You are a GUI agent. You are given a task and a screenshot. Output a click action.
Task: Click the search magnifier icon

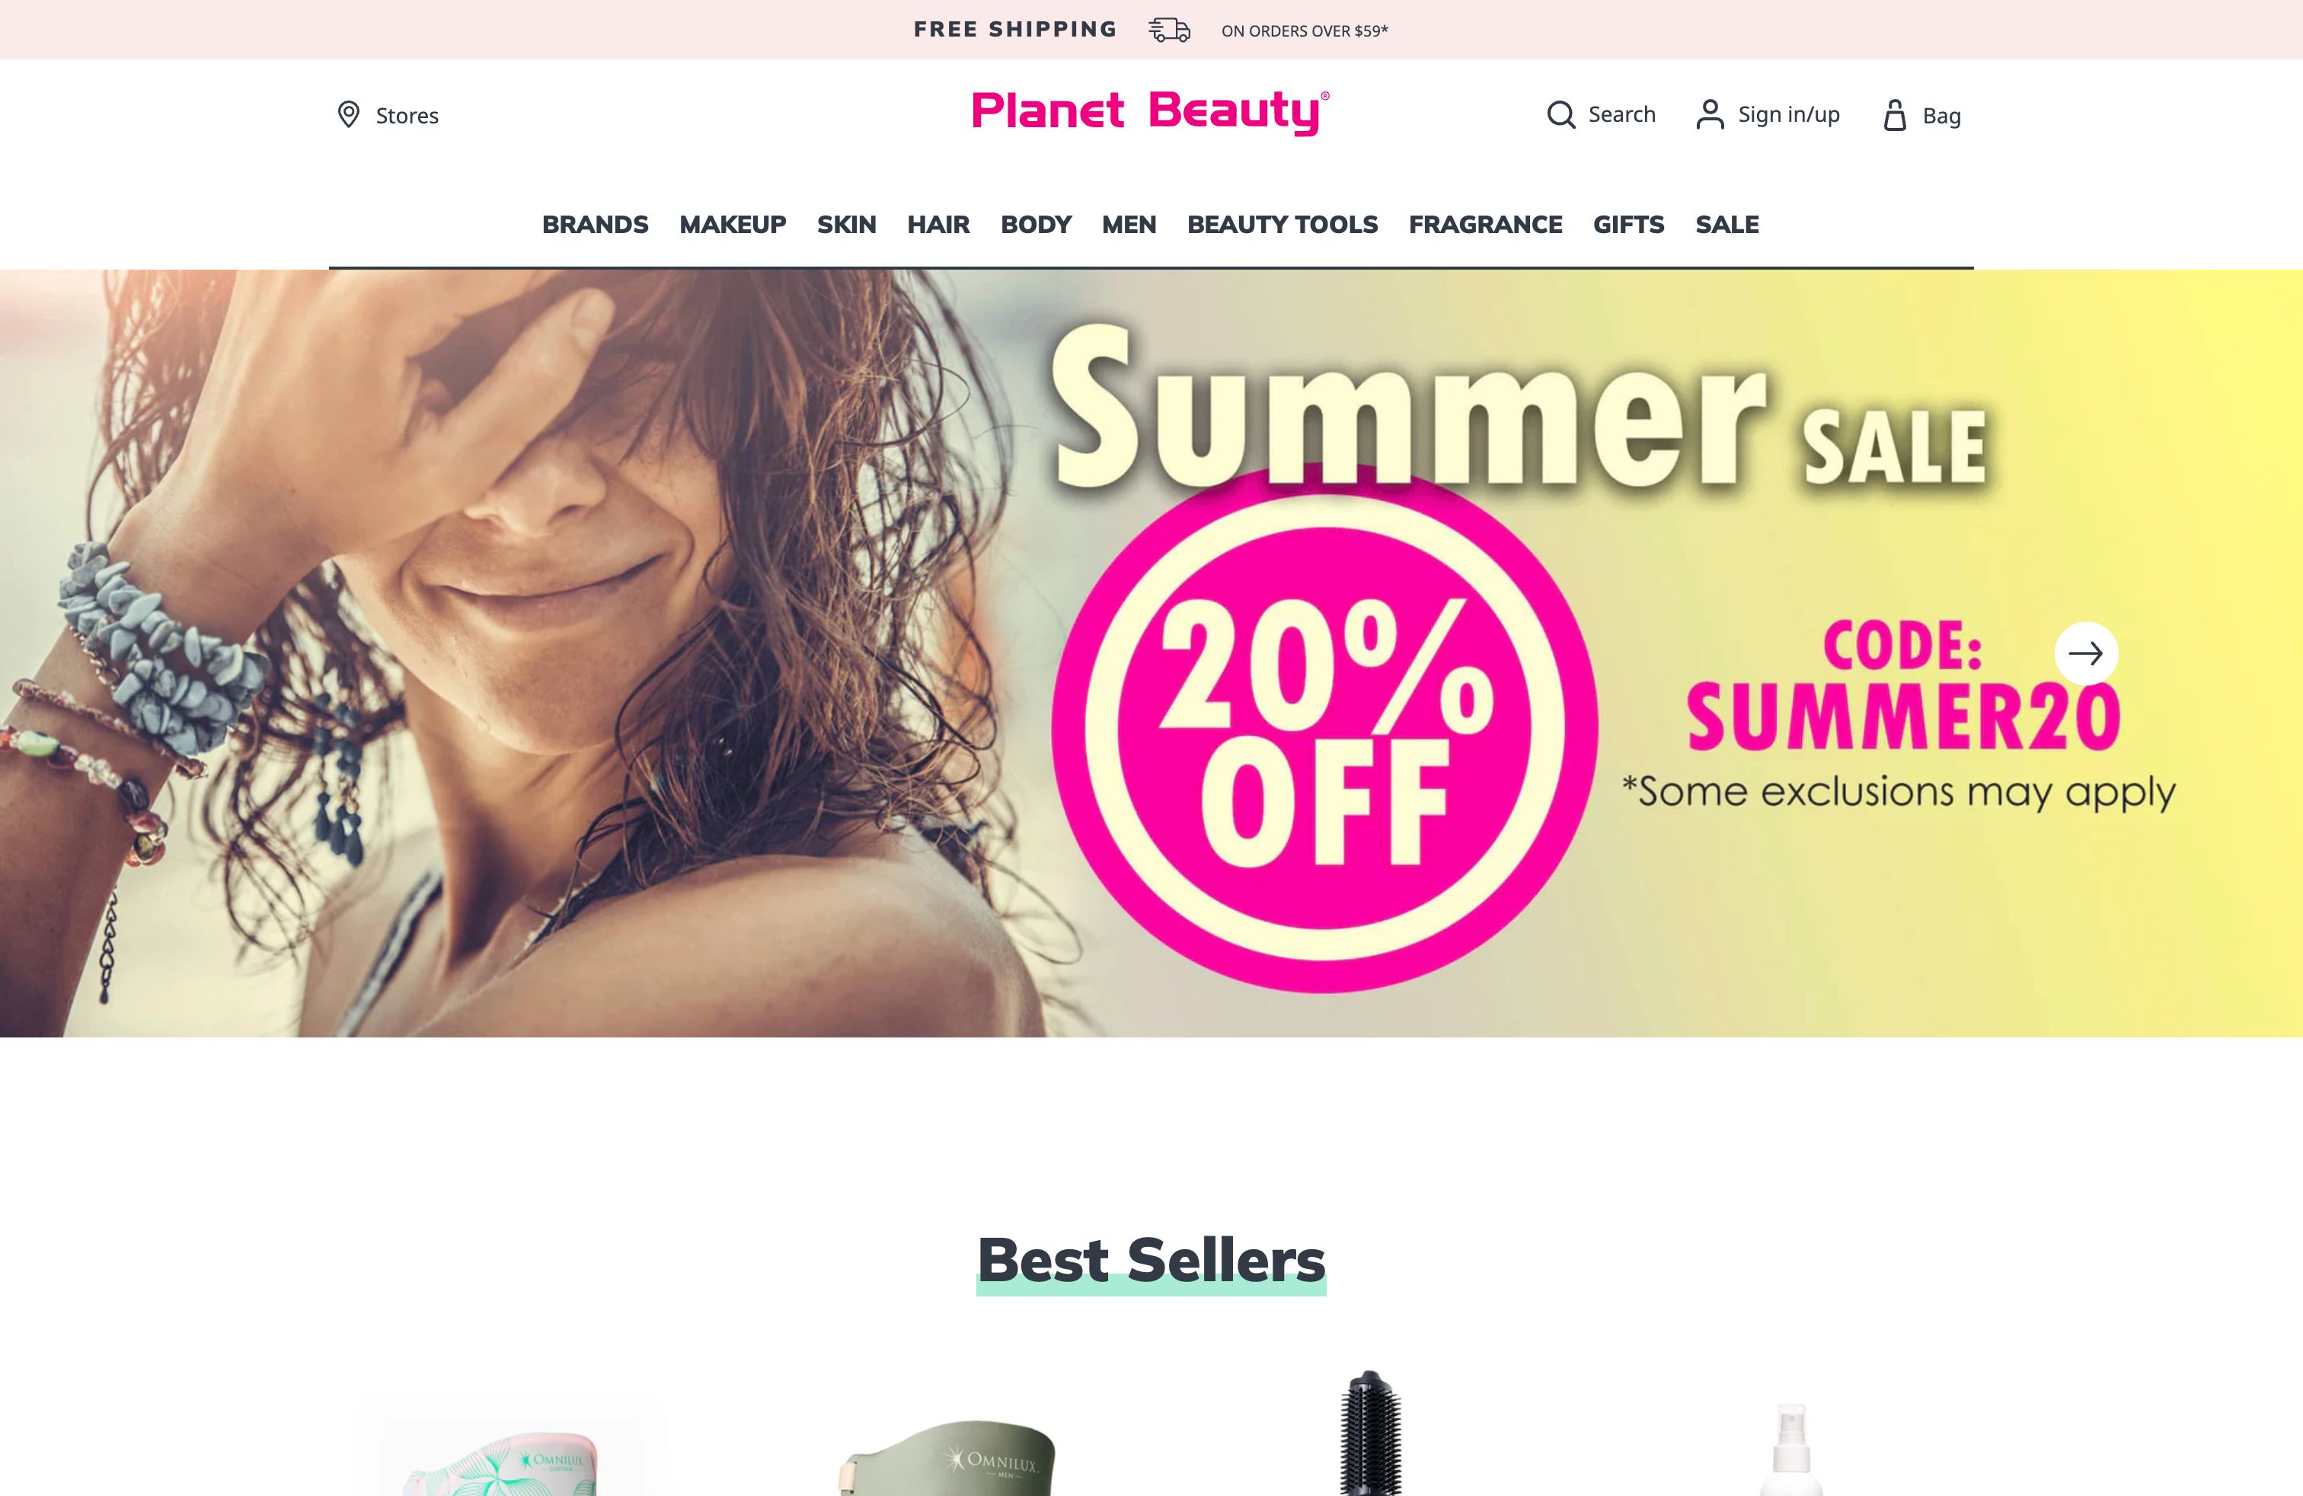pos(1560,114)
